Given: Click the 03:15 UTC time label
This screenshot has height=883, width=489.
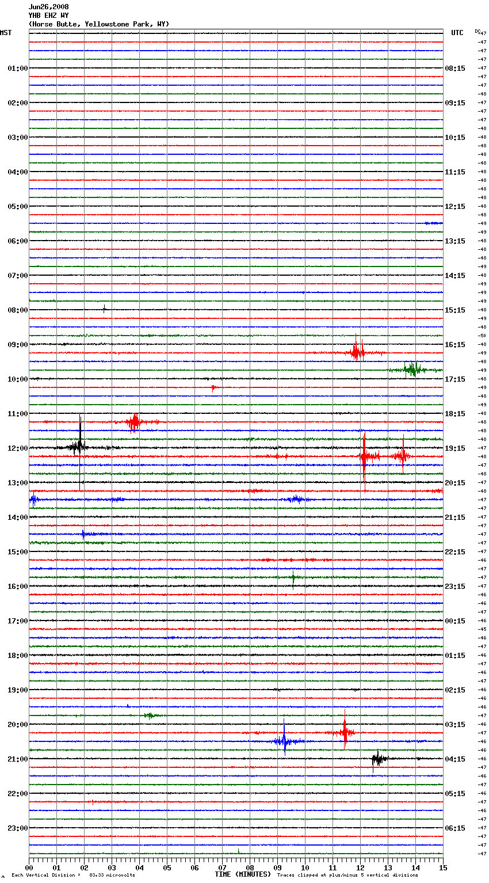Looking at the screenshot, I should [455, 725].
